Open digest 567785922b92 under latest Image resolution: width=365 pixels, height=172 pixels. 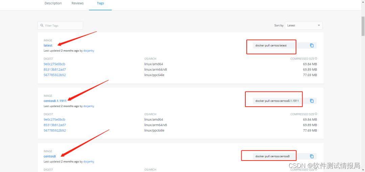coord(55,75)
